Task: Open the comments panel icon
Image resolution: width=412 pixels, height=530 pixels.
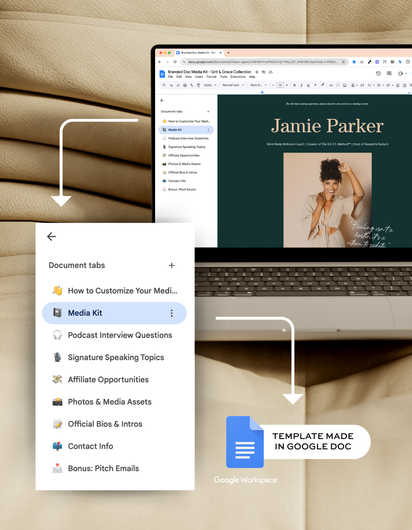Action: coord(389,73)
